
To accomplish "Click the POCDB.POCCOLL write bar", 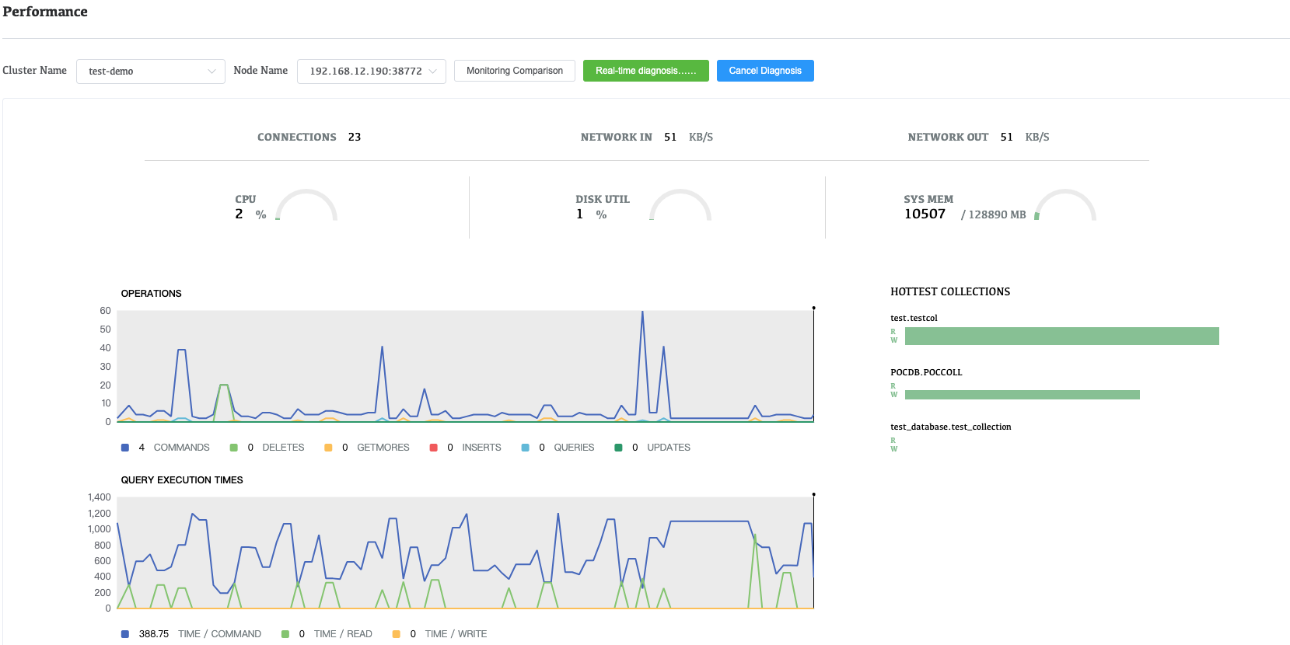I will coord(1023,395).
